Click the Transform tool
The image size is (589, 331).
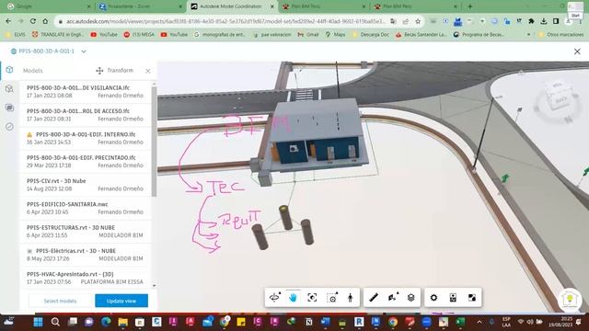point(115,71)
